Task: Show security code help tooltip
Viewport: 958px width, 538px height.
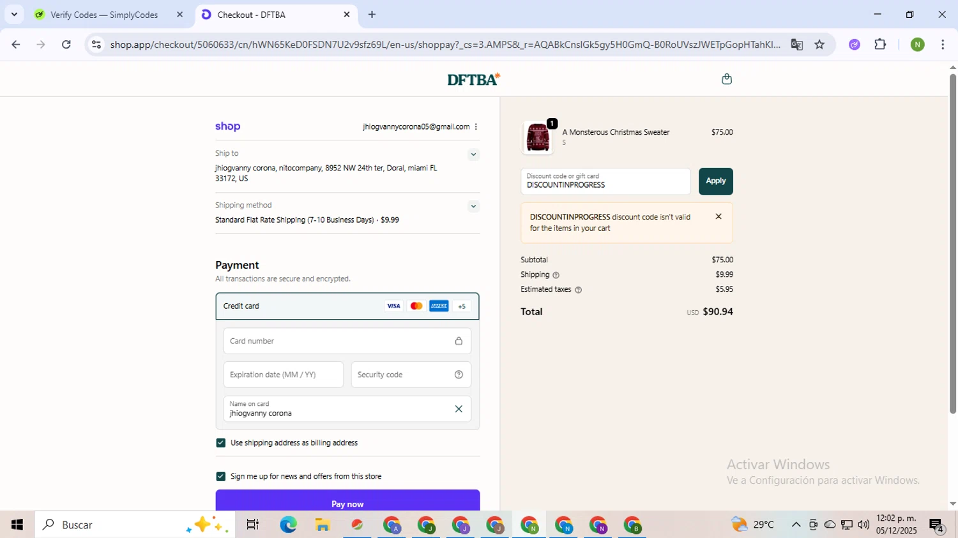Action: coord(459,375)
